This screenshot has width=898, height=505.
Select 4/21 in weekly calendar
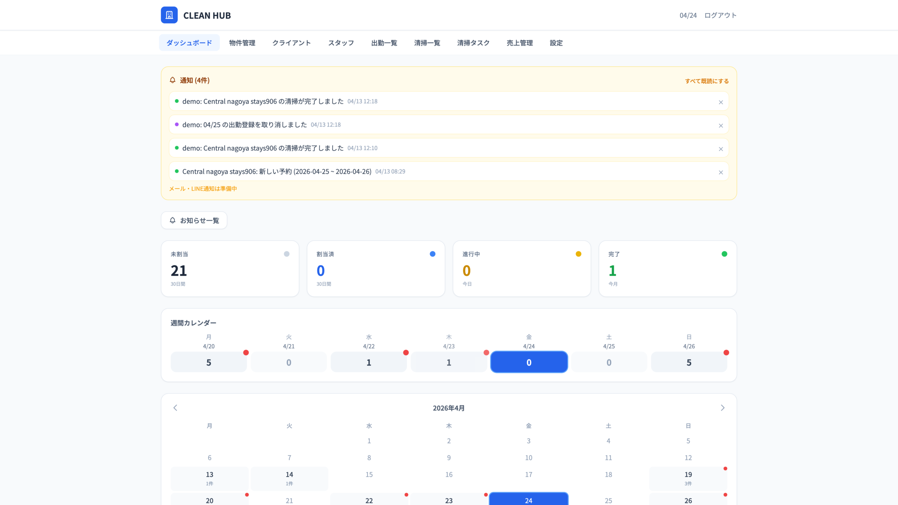[x=289, y=362]
